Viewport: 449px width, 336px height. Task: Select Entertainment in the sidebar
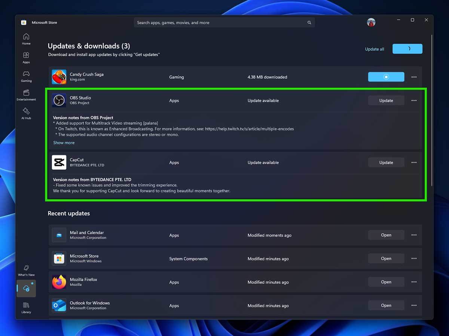[x=26, y=94]
